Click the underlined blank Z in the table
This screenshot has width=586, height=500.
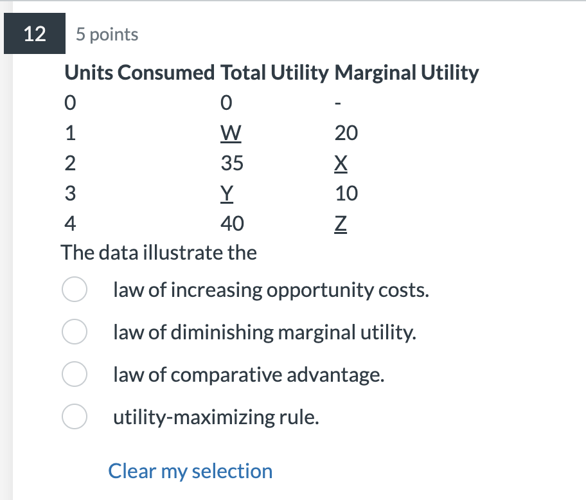point(340,224)
